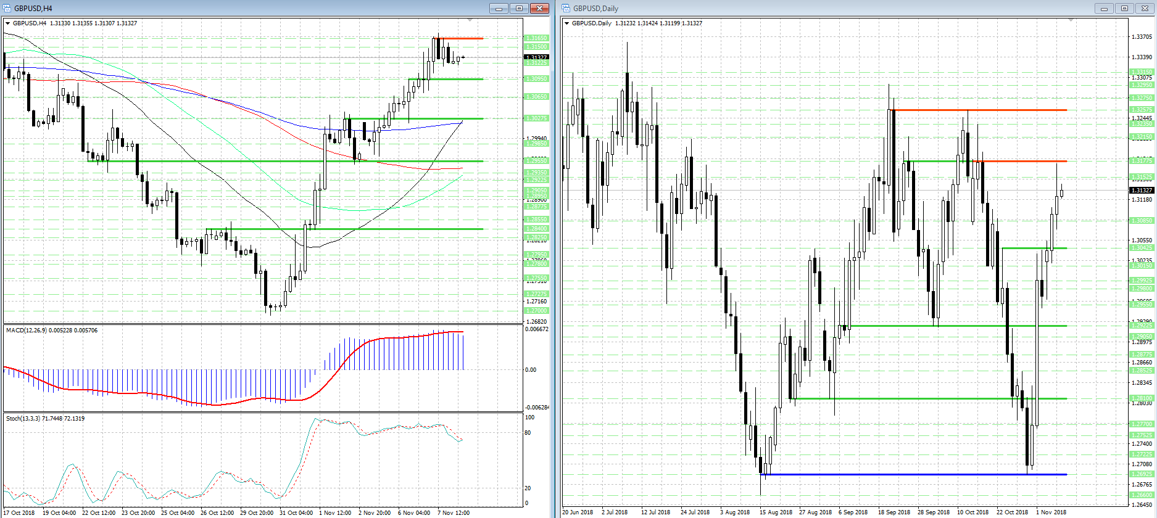The image size is (1157, 518).
Task: Click the 1 Nov 12:00 label on H4 time axis
Action: click(335, 513)
